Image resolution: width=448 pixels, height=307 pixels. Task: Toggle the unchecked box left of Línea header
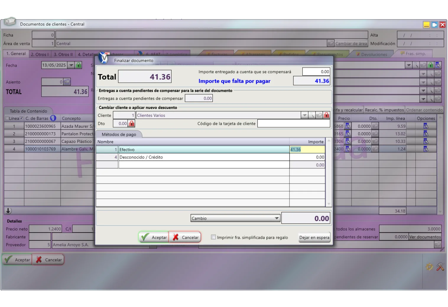pyautogui.click(x=7, y=118)
